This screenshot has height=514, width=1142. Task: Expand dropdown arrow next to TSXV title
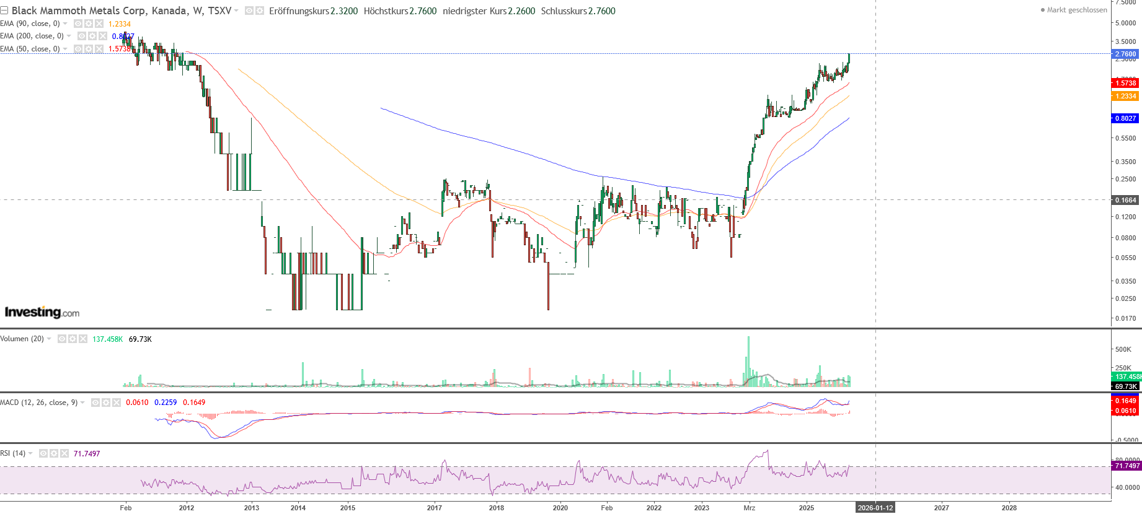click(x=236, y=11)
